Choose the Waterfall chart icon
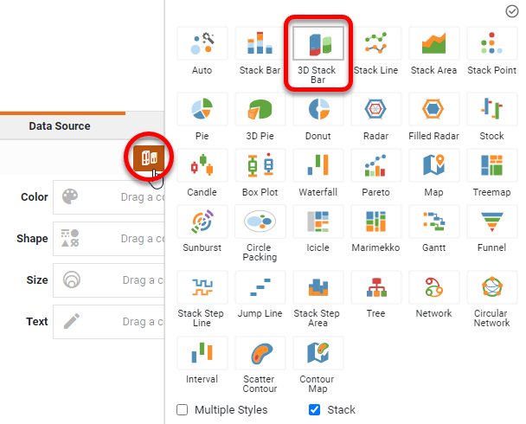The height and width of the screenshot is (424, 526). [318, 166]
